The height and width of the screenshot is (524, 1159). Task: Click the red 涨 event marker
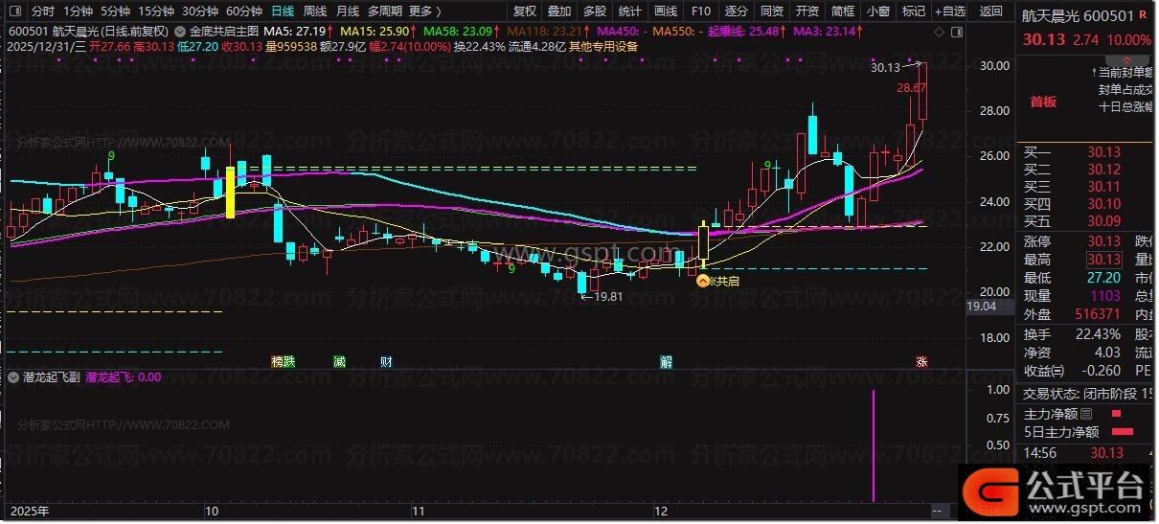921,361
